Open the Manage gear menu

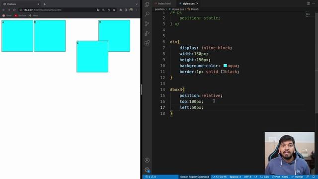147,170
